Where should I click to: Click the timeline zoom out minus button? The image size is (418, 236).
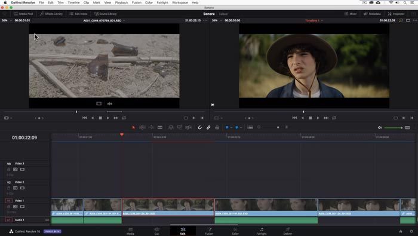point(259,127)
